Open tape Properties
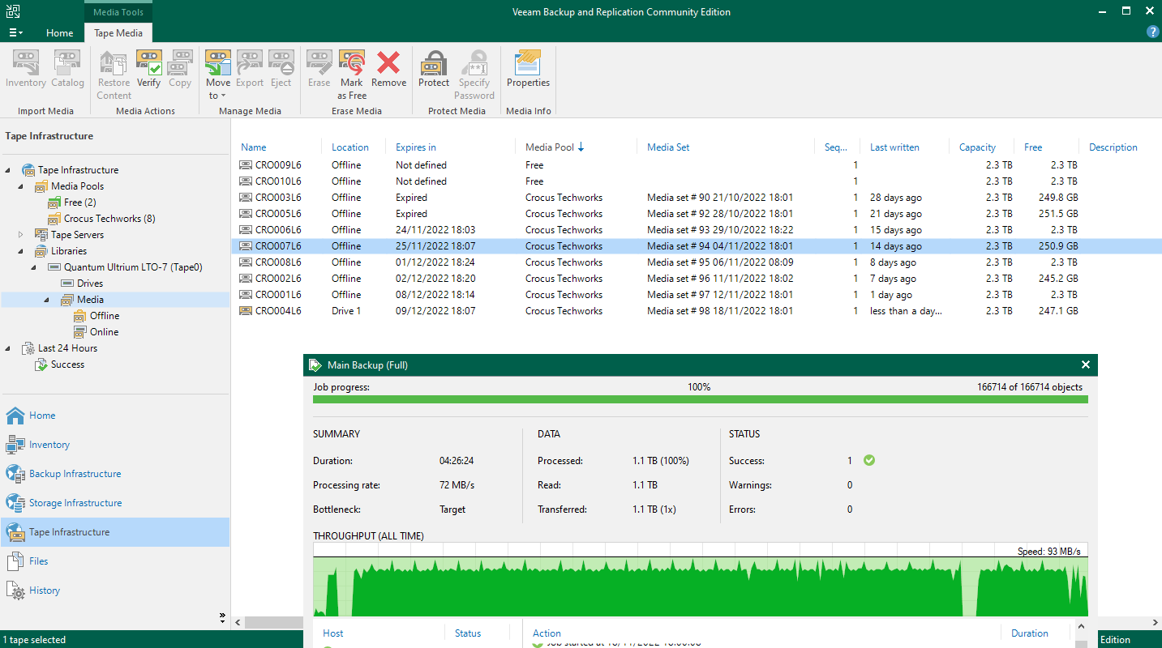The image size is (1162, 648). [x=528, y=69]
